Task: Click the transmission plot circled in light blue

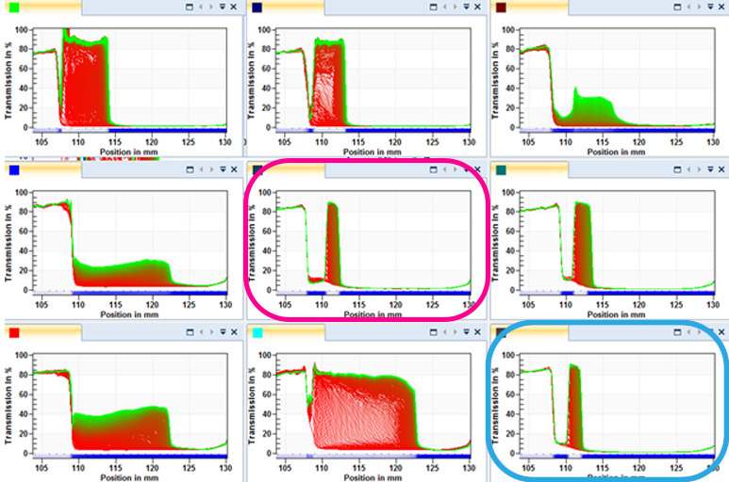Action: (x=608, y=403)
